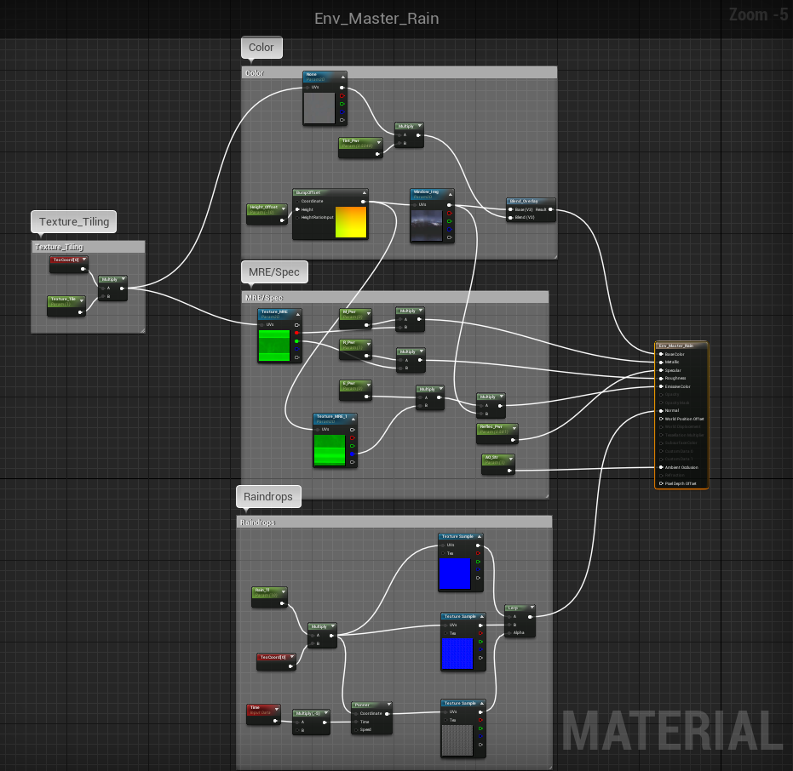Click the Metallic pin on the material output
Screen dimensions: 793x771
tap(661, 363)
